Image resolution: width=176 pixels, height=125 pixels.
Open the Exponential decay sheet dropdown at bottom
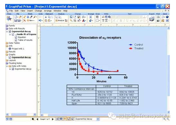click(x=98, y=119)
